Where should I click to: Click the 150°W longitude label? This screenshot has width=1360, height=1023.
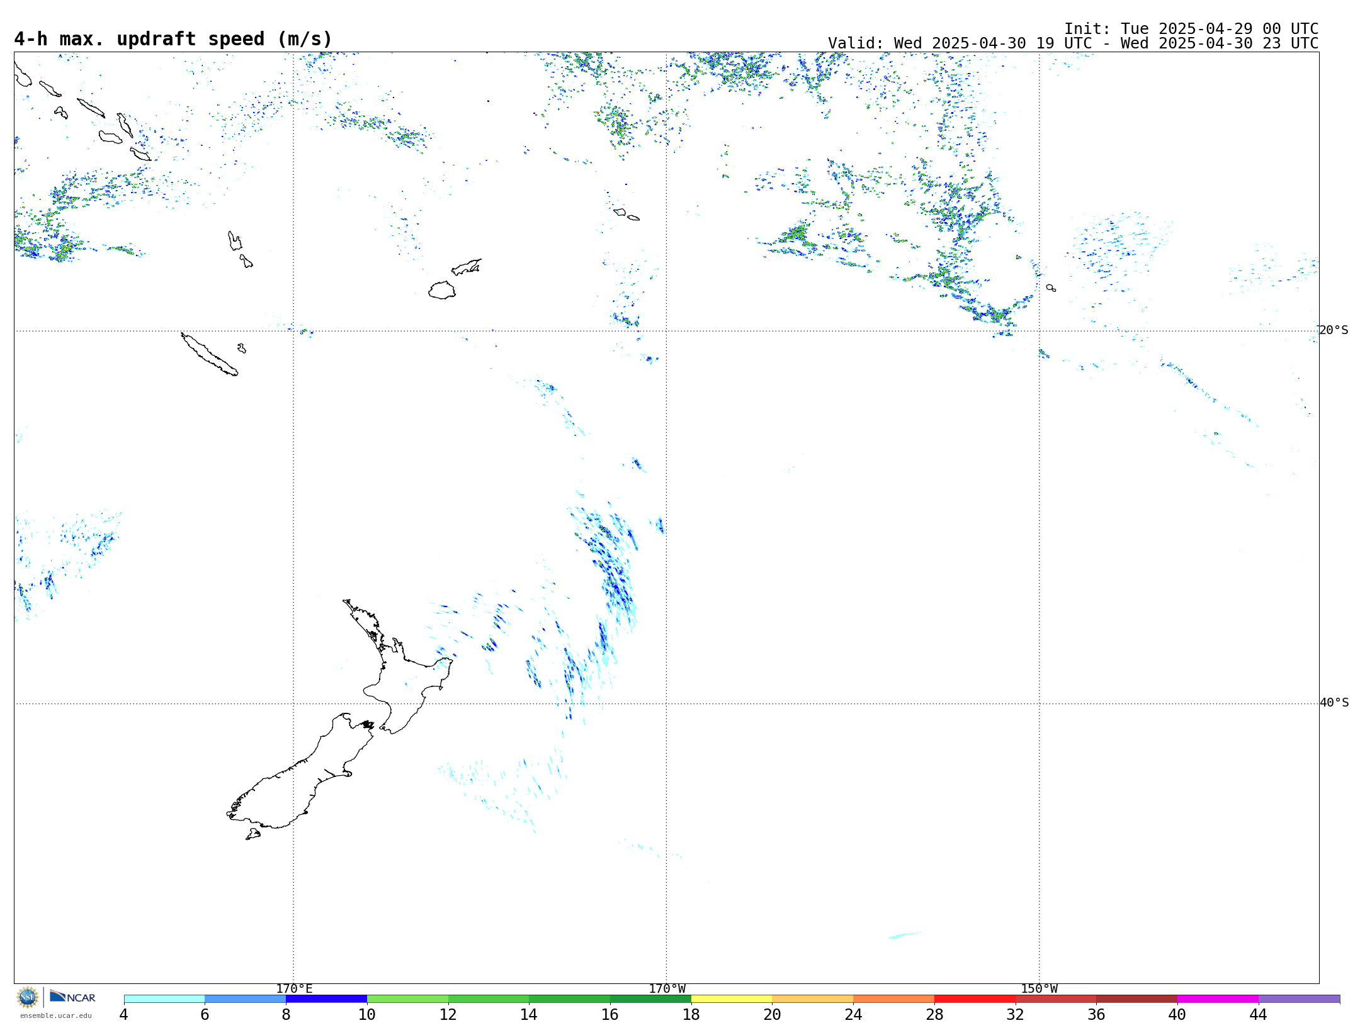pos(1040,989)
